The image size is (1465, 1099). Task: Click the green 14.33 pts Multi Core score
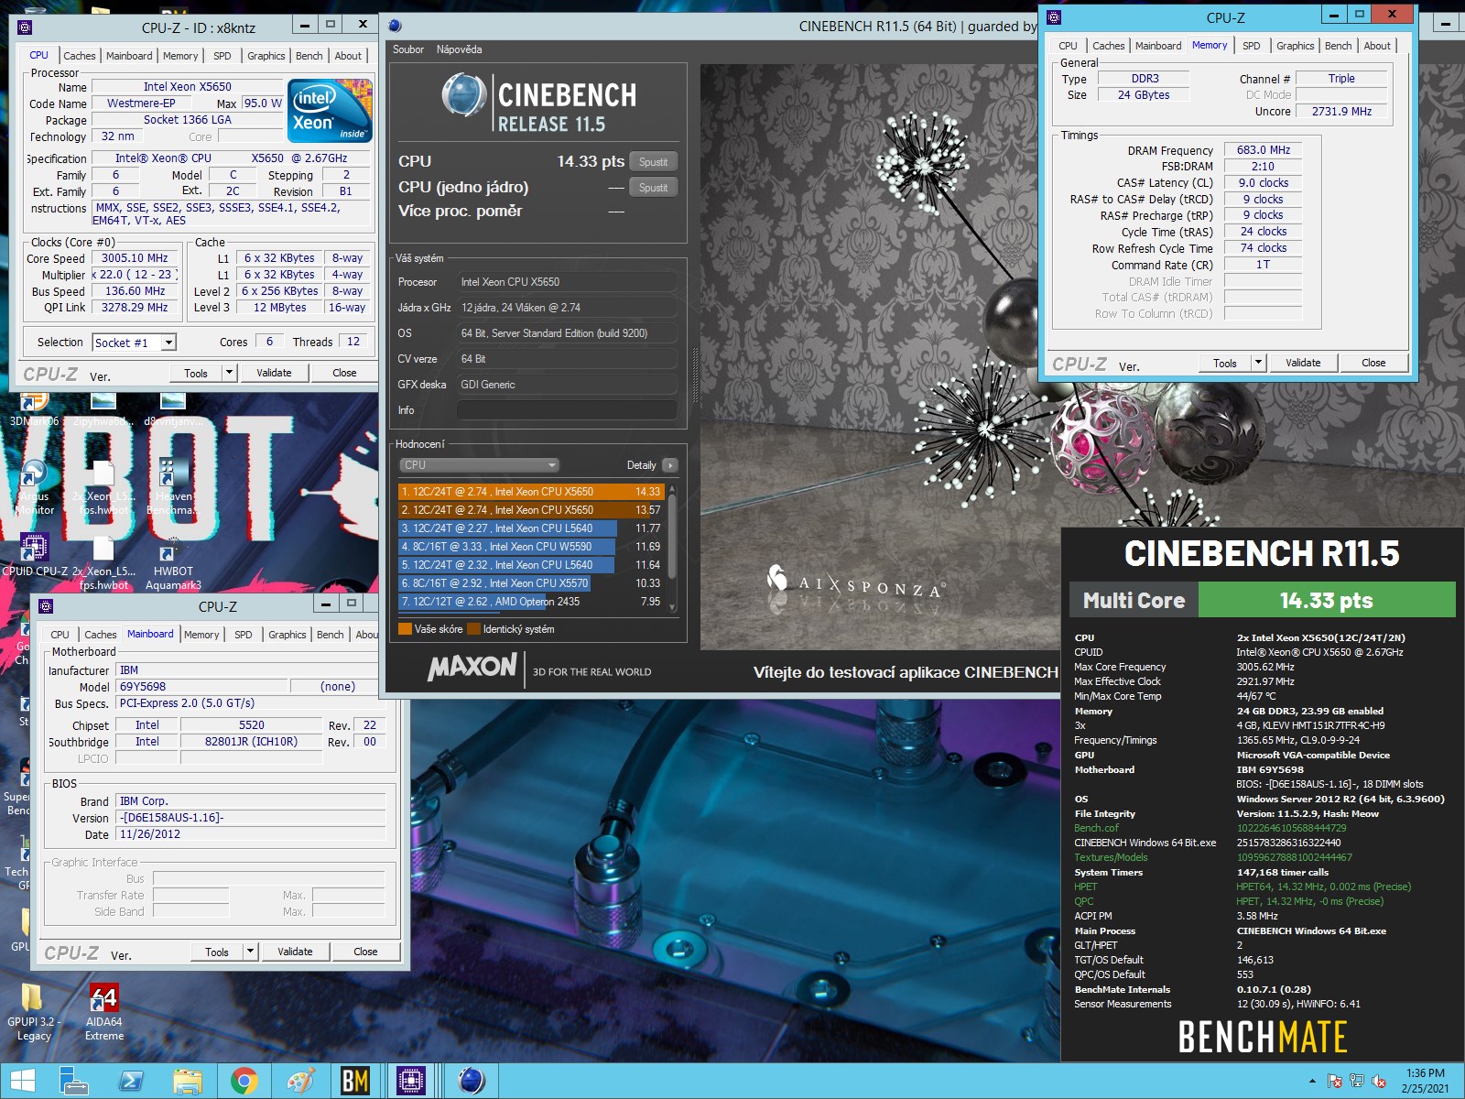click(1327, 601)
